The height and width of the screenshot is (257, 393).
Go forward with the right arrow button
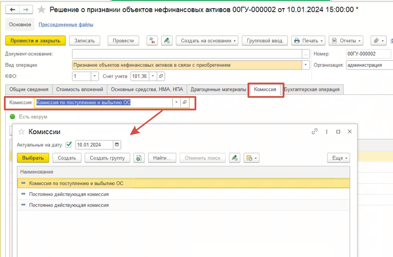pos(26,10)
